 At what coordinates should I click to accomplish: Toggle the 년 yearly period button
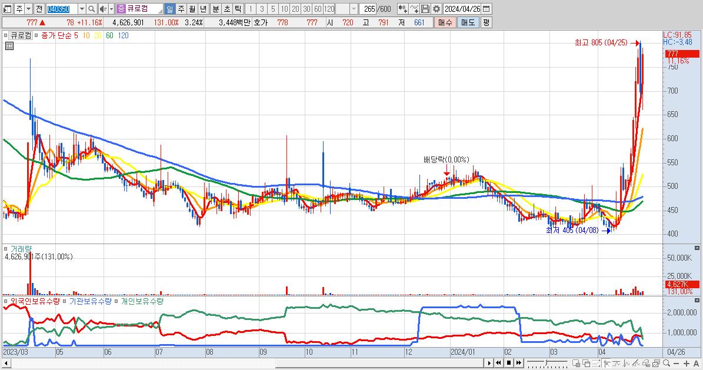pos(203,9)
